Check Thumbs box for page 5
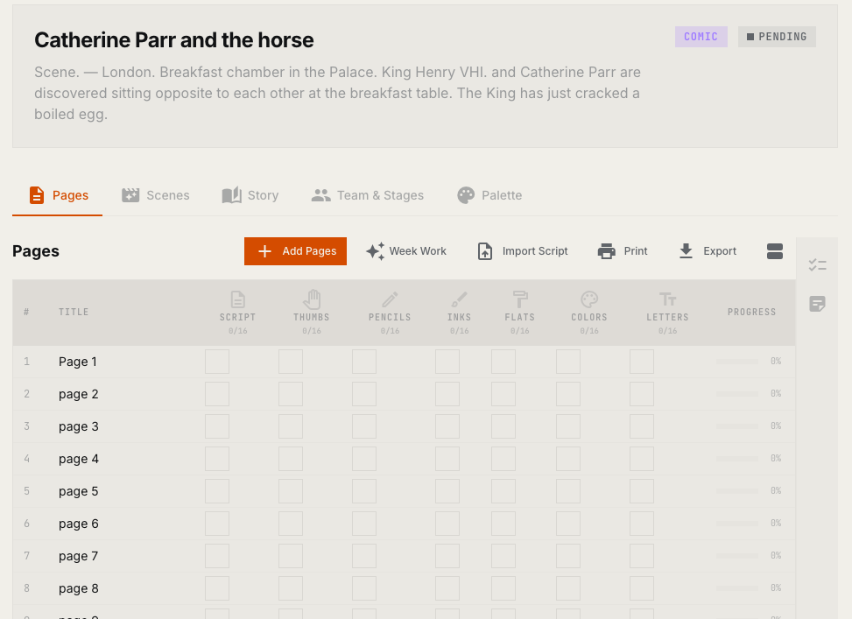The width and height of the screenshot is (852, 619). 291,491
